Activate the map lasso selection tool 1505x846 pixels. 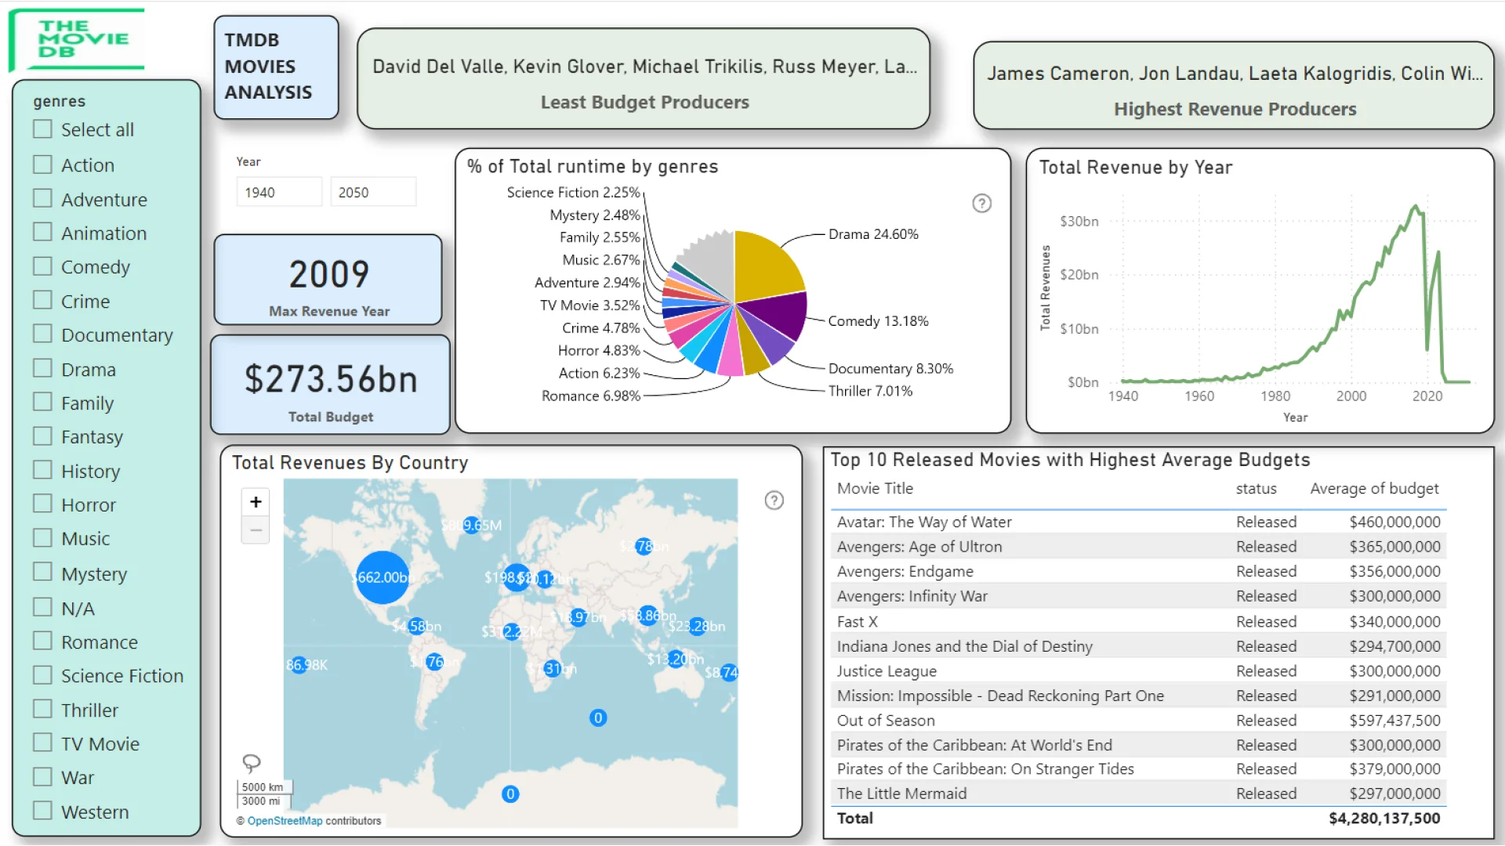coord(252,762)
